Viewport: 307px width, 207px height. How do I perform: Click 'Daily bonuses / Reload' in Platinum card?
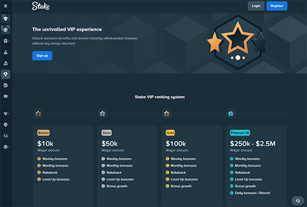[252, 193]
